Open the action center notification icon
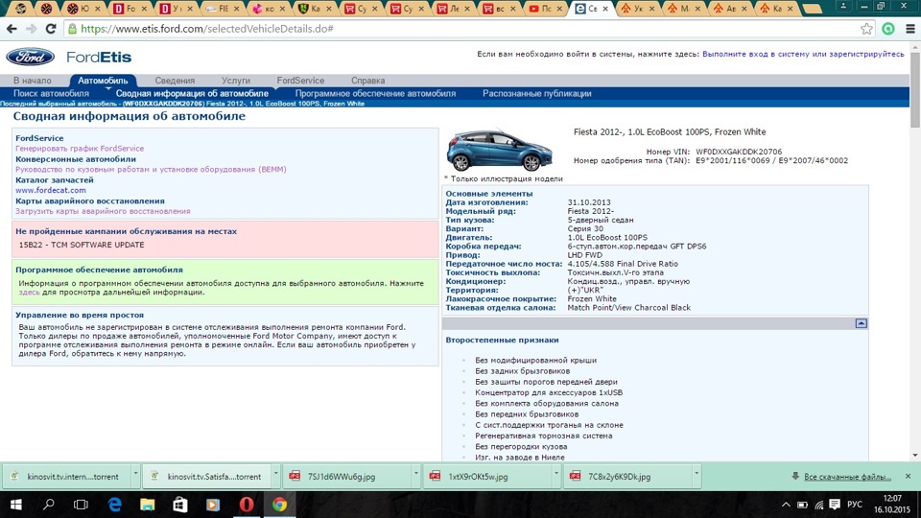This screenshot has height=518, width=921. (x=835, y=505)
